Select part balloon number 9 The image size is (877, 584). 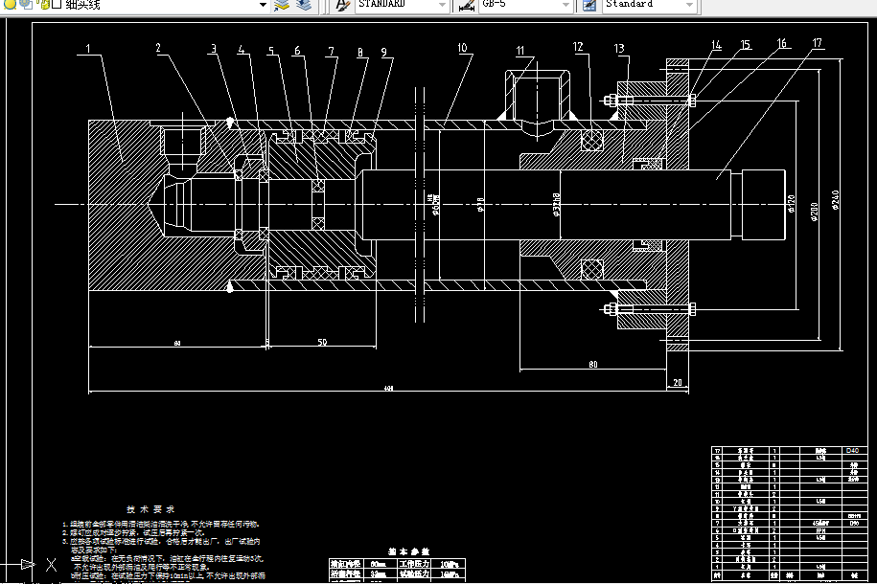[384, 52]
